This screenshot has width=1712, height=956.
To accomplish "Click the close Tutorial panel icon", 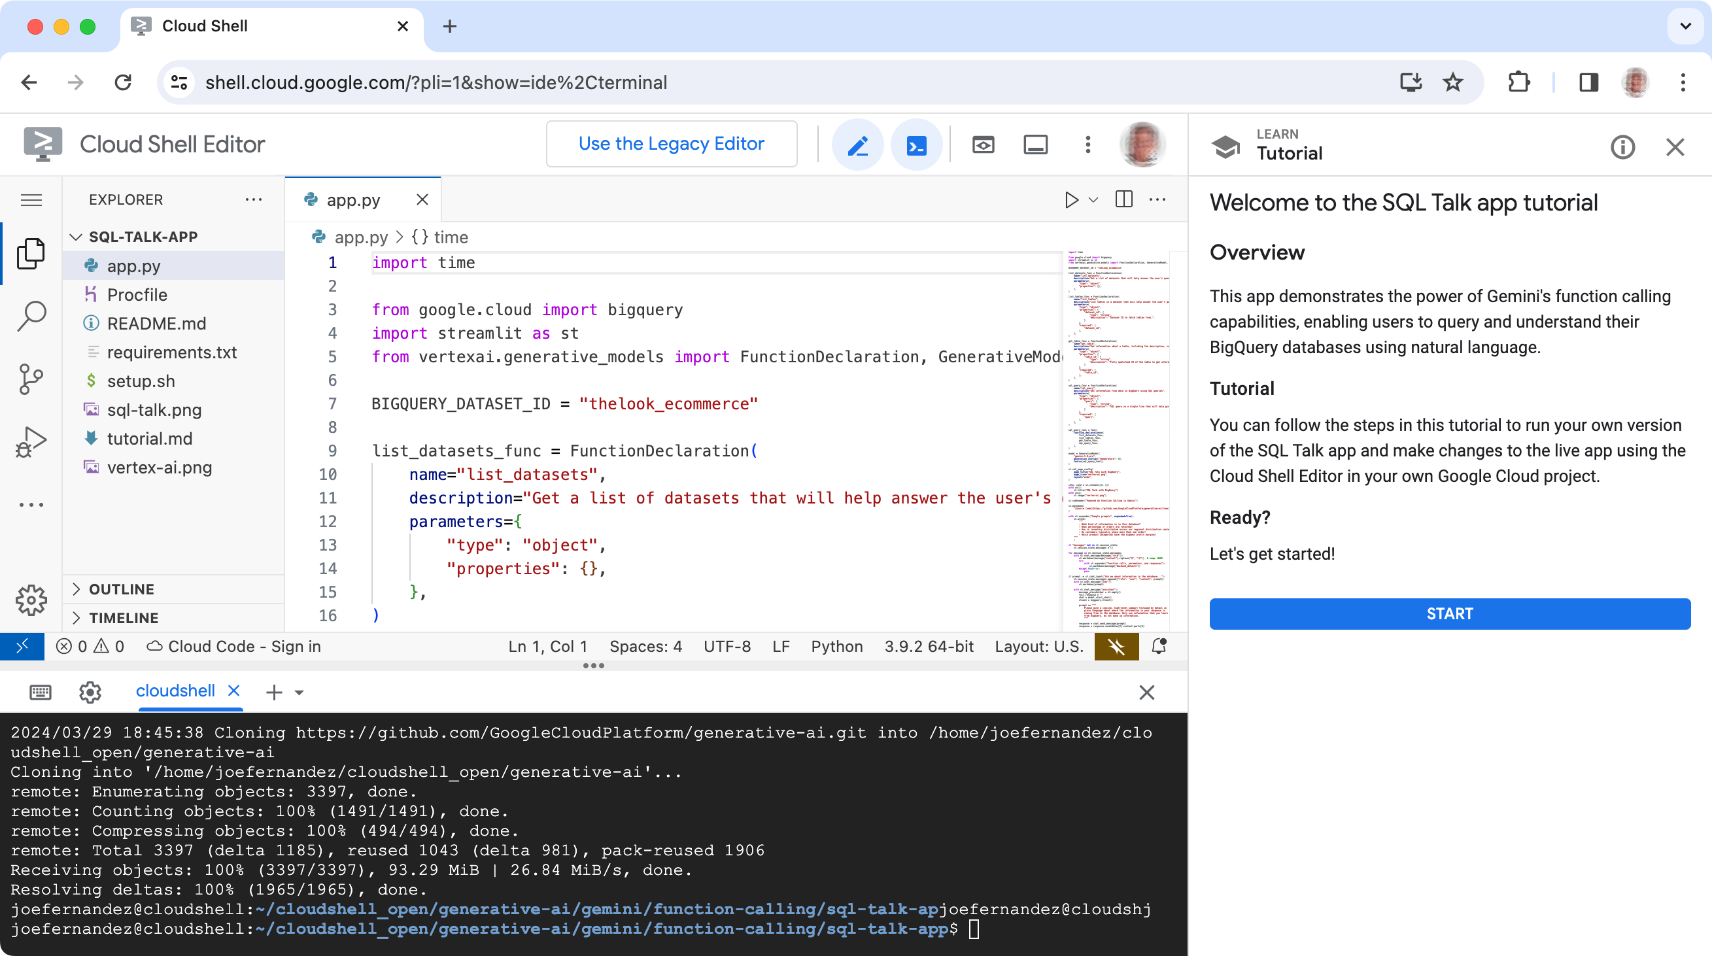I will (x=1675, y=145).
